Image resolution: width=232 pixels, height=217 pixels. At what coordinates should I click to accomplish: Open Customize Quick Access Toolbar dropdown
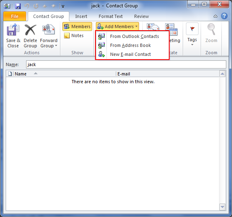(x=63, y=7)
